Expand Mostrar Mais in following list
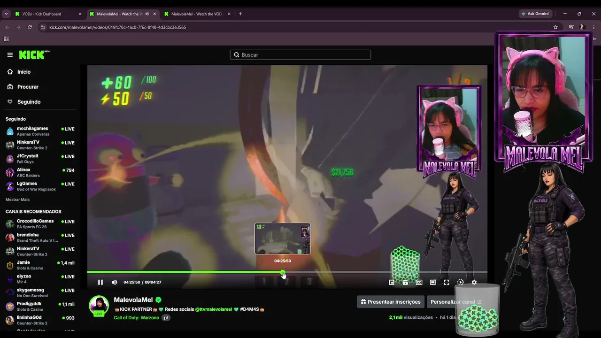The image size is (601, 338). (17, 200)
